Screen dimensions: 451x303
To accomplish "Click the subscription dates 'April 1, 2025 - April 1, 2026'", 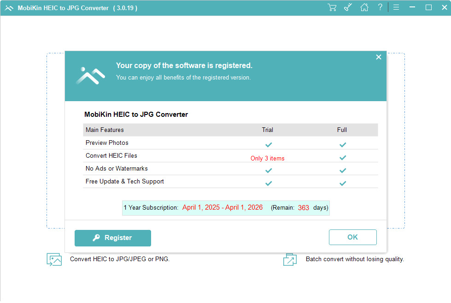I will click(x=223, y=207).
